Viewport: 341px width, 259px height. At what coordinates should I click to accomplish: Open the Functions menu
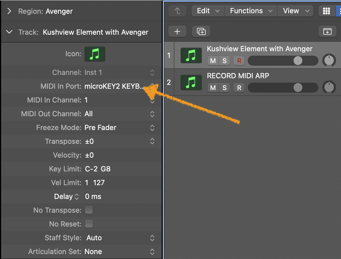tap(251, 11)
